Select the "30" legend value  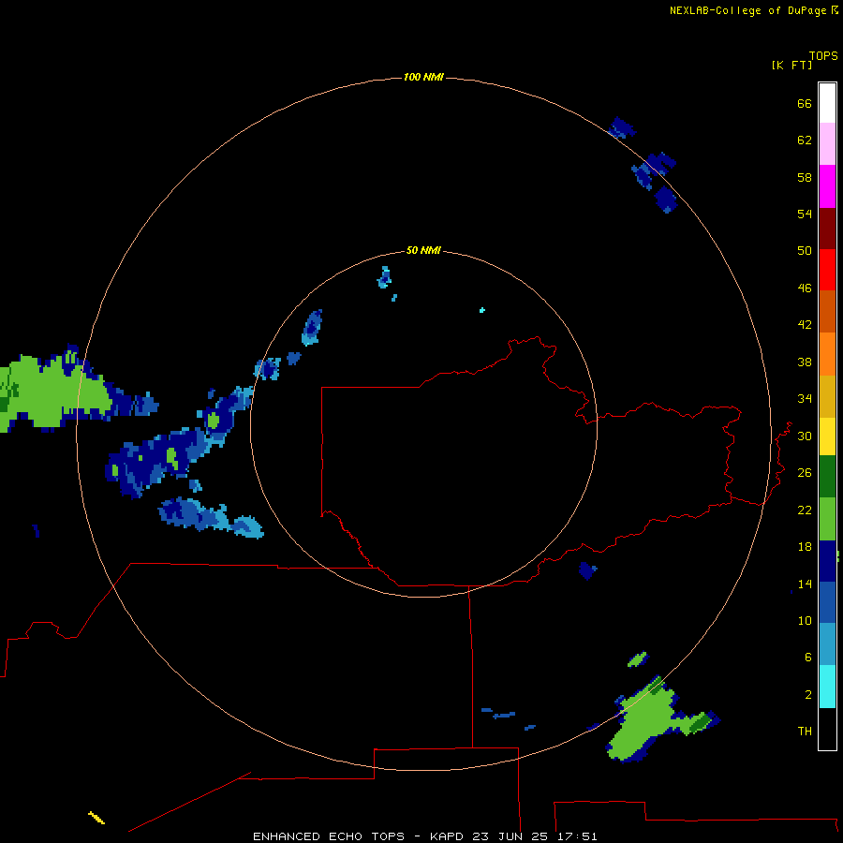pyautogui.click(x=805, y=436)
